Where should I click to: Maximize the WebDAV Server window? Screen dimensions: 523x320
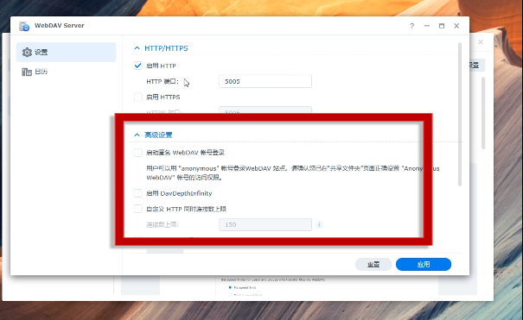(x=442, y=26)
